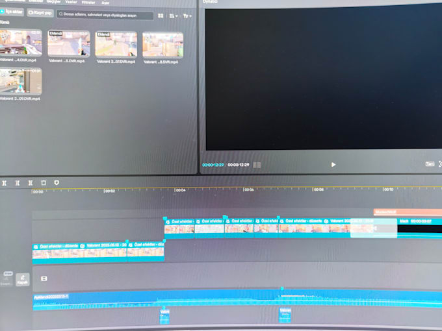
Task: Open the Geçişler tab
Action: 53,2
